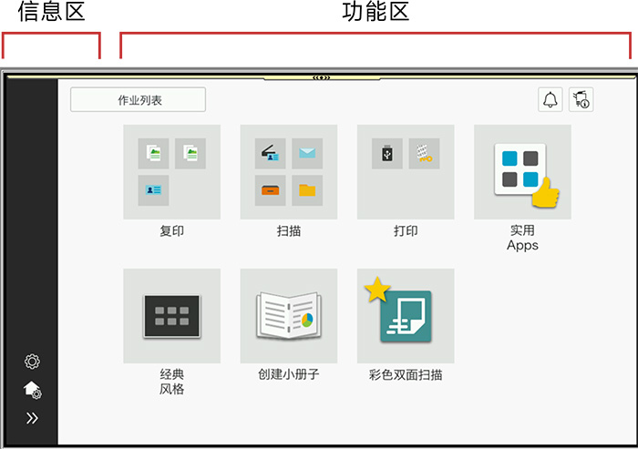638x449 pixels.
Task: Open the 扫描 scan function group
Action: [x=288, y=172]
